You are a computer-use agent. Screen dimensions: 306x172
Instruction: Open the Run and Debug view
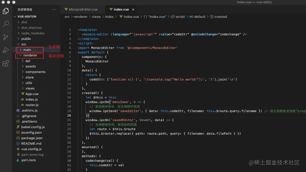tap(6, 50)
